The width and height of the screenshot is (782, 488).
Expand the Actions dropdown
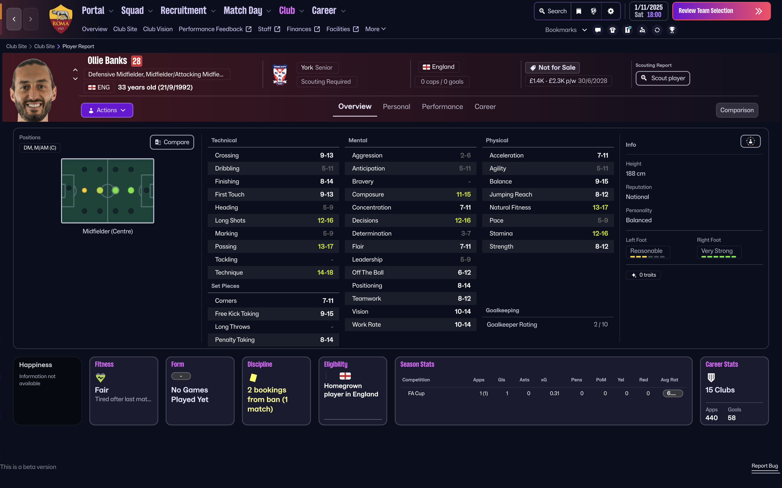click(107, 110)
